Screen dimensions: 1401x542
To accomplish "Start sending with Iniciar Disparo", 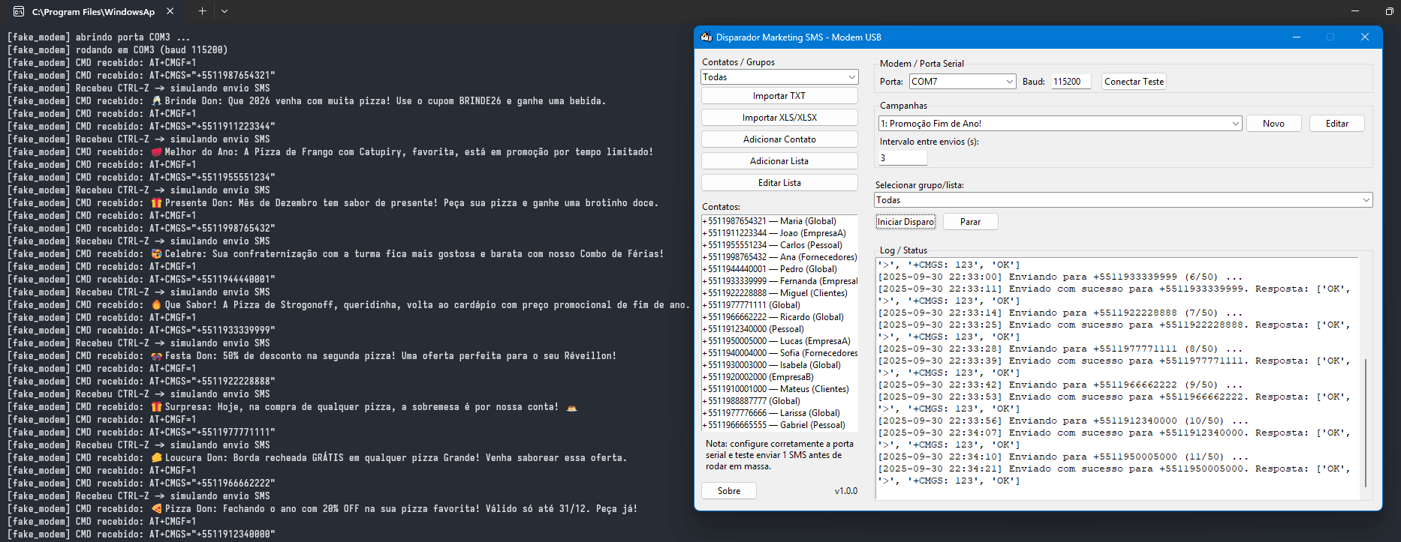I will click(905, 222).
